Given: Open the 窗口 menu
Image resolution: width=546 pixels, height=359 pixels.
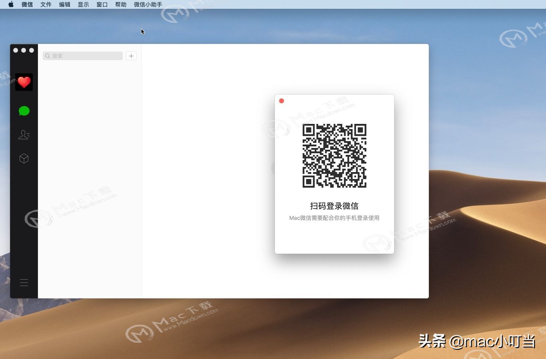Looking at the screenshot, I should (102, 4).
